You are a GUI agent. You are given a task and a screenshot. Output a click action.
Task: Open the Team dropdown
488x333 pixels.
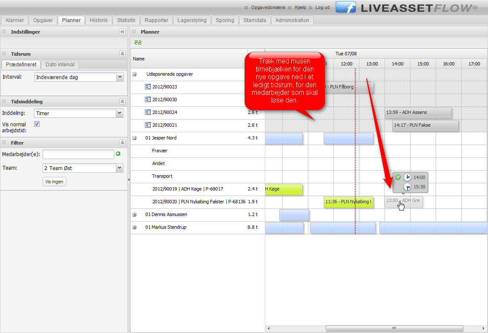[x=119, y=168]
